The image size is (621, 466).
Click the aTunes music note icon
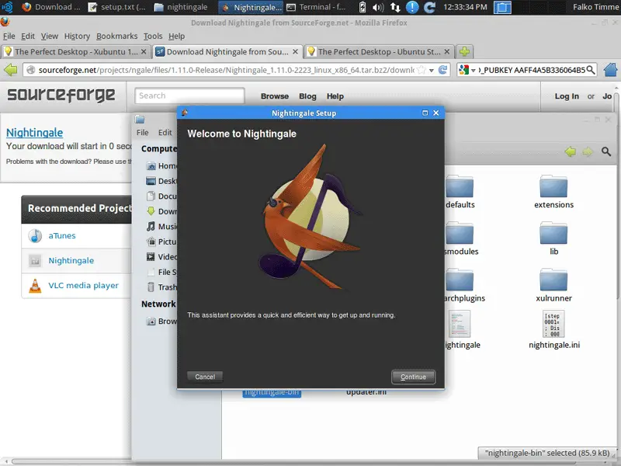pos(35,236)
